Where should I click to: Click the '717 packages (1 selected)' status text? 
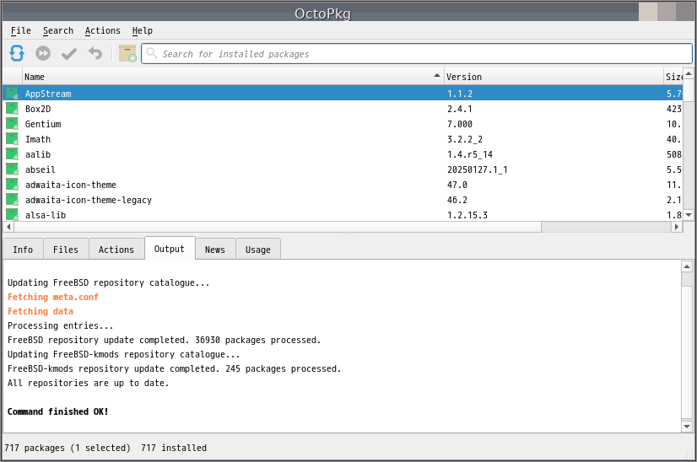click(x=68, y=448)
